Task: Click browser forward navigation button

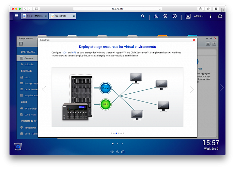Action: coord(30,9)
